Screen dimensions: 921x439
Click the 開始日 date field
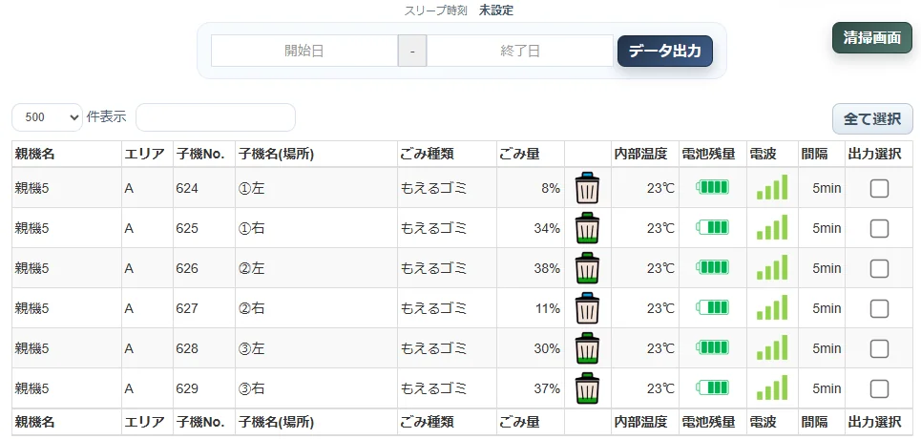click(x=304, y=51)
